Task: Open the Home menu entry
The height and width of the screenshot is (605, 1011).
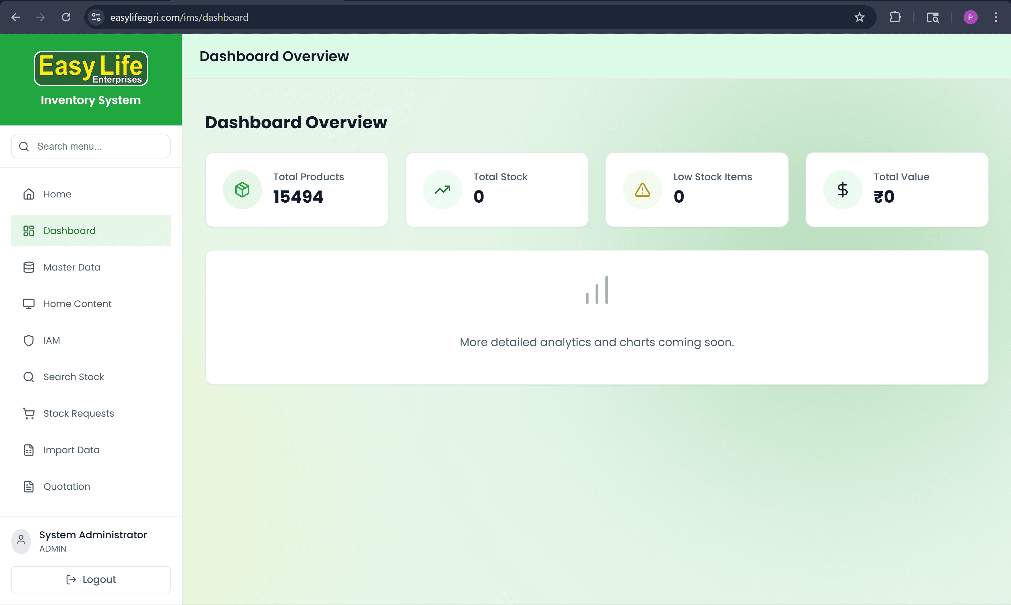Action: pos(57,194)
